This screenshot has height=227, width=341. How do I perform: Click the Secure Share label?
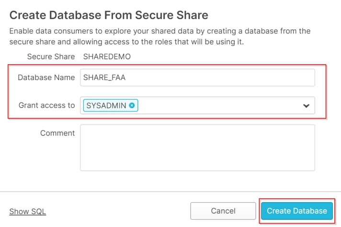pyautogui.click(x=51, y=57)
